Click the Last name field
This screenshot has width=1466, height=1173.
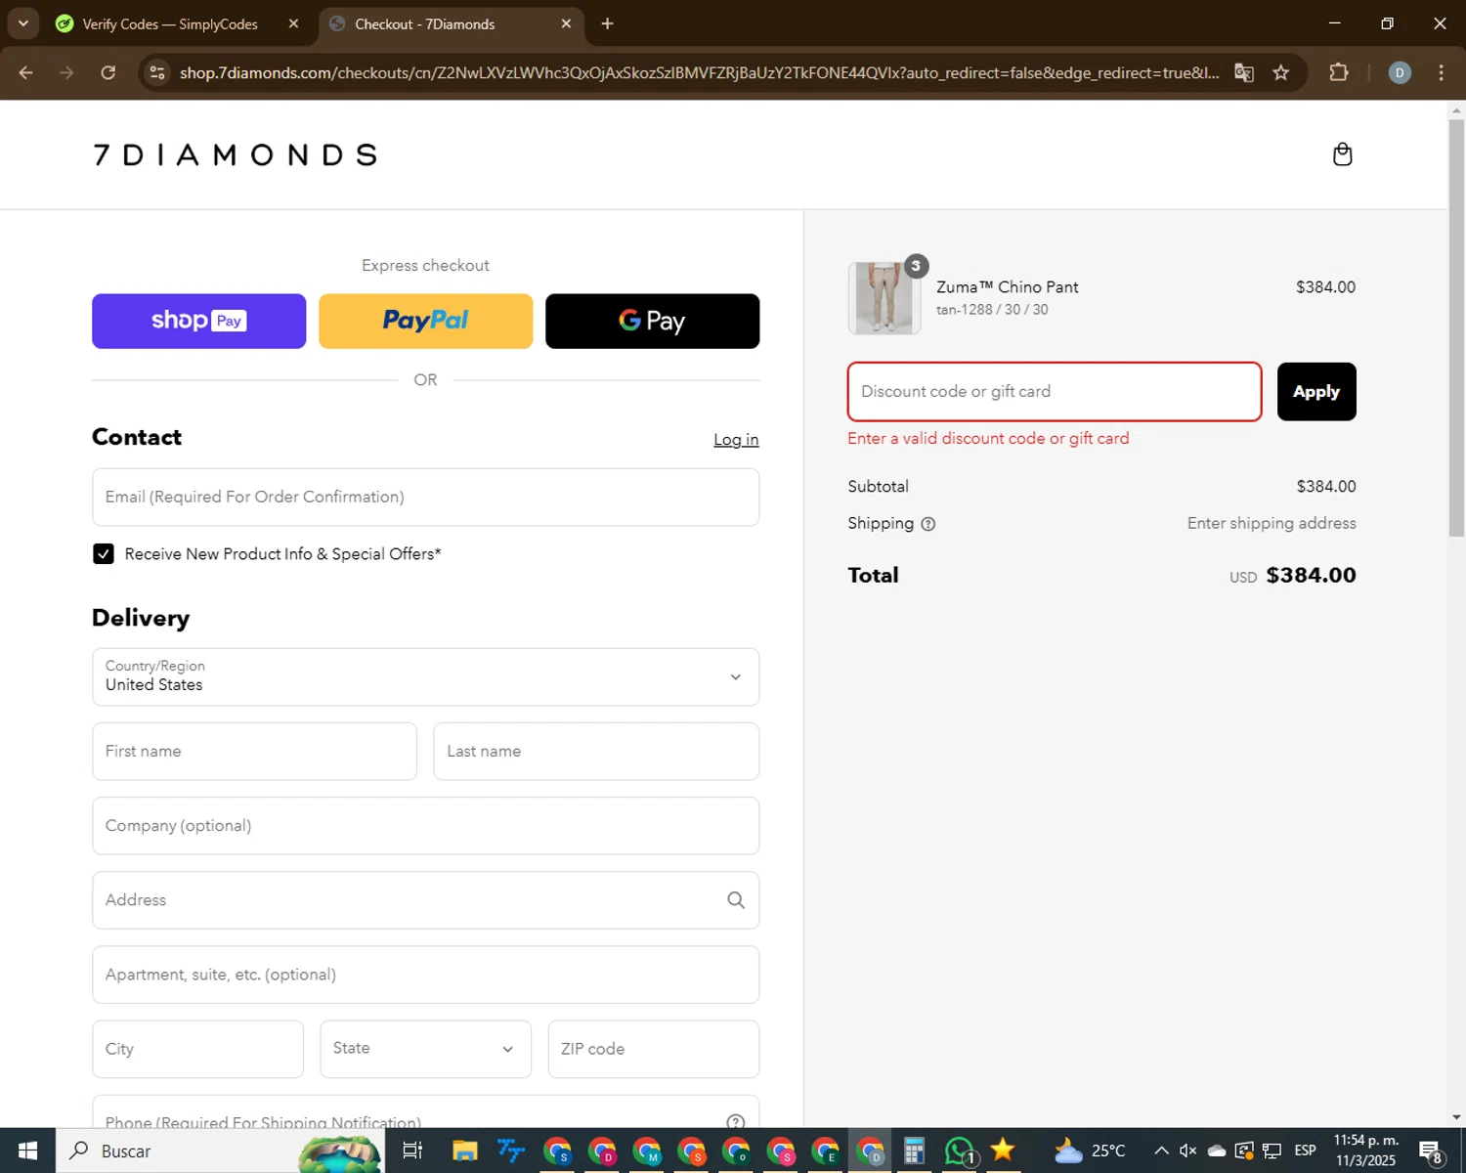596,751
